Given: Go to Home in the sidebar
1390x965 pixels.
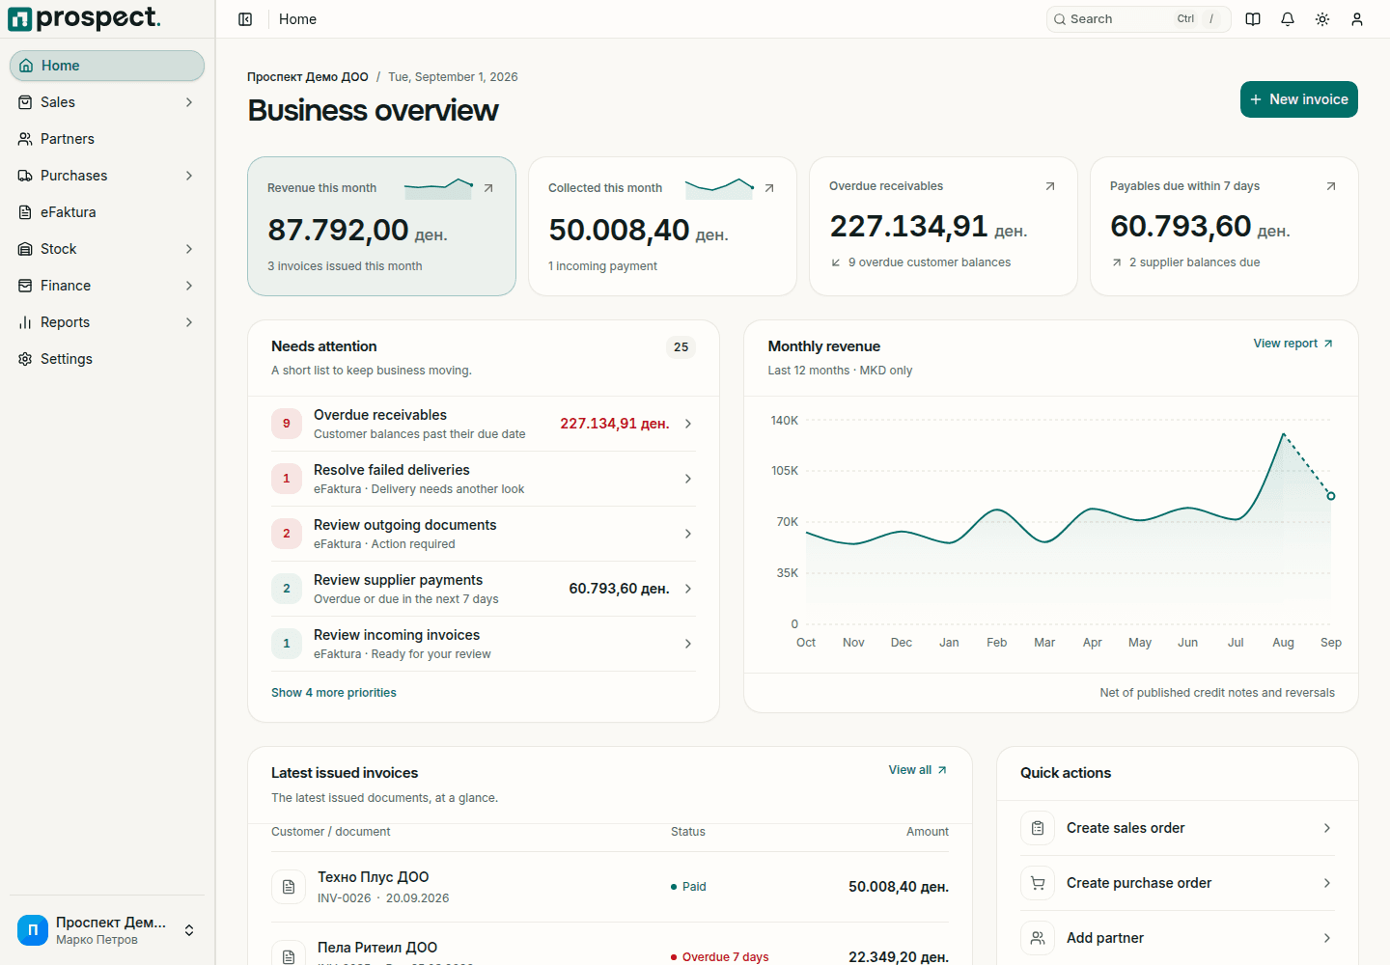Looking at the screenshot, I should tap(107, 66).
